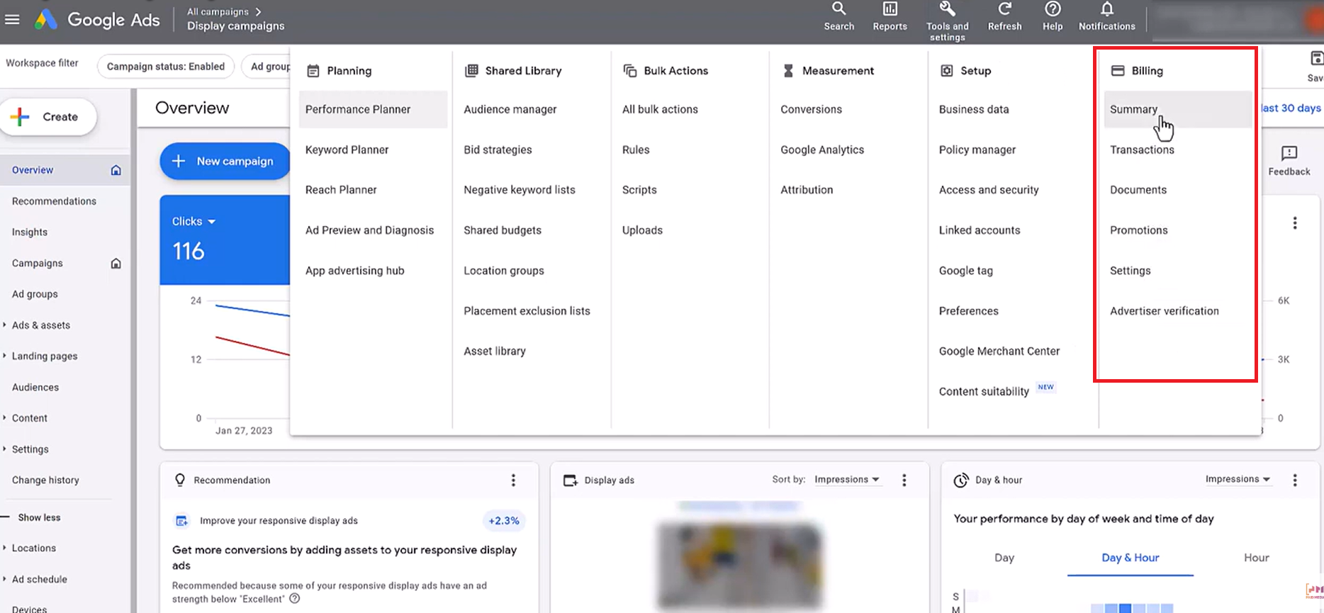Open Recommendations in sidebar

54,201
